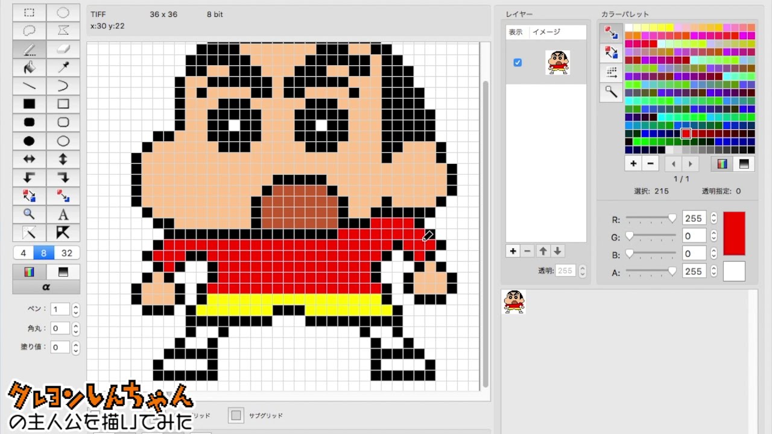This screenshot has width=772, height=434.
Task: Select the curve line tool
Action: coord(63,86)
